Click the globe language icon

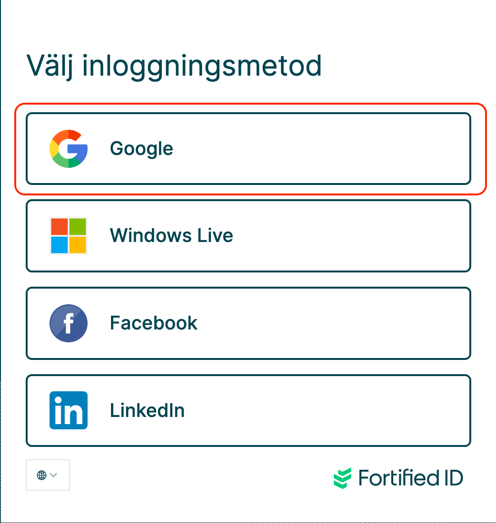click(41, 475)
